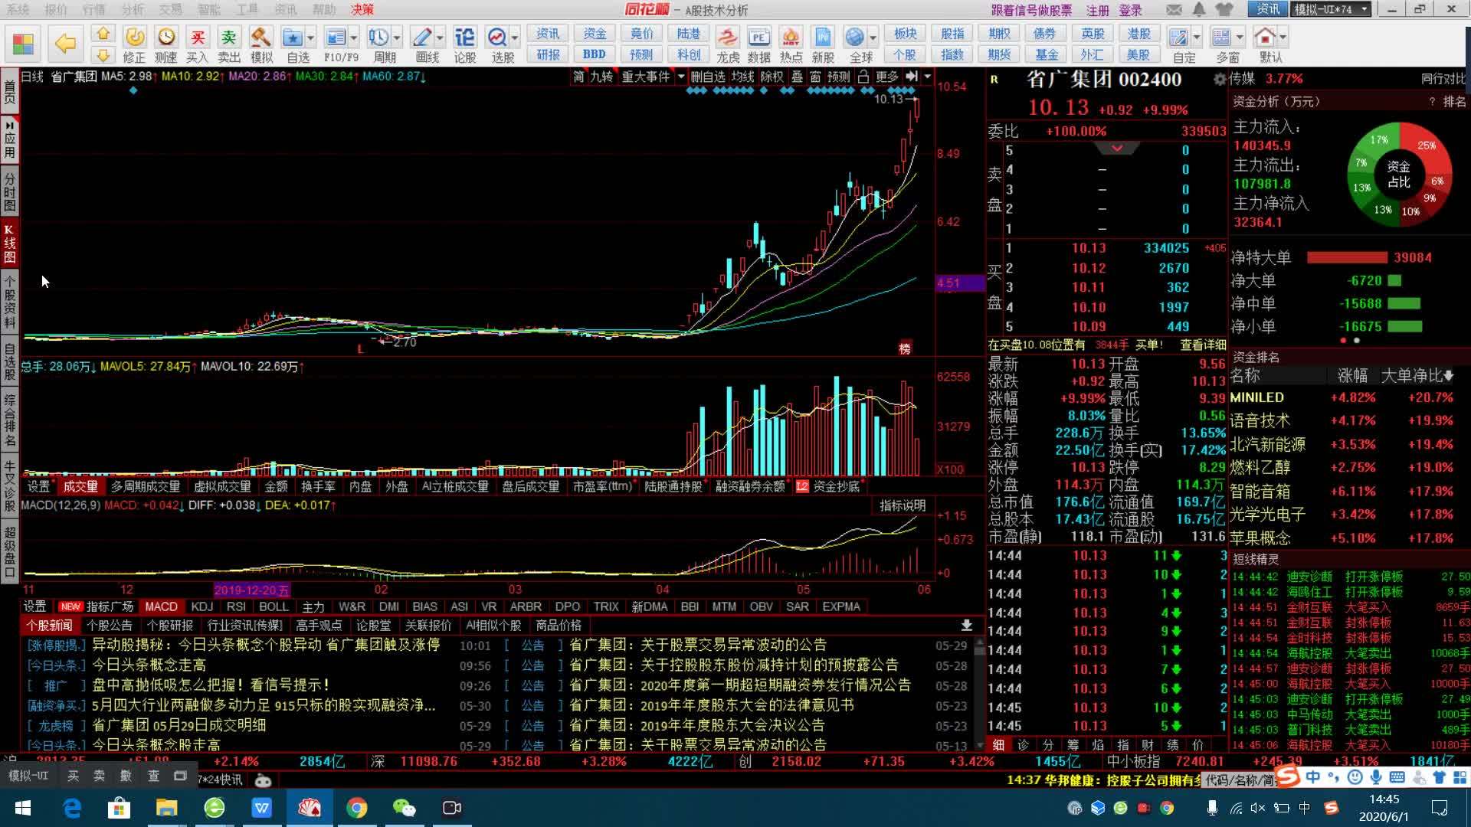Open the BBD tool panel

pos(591,56)
